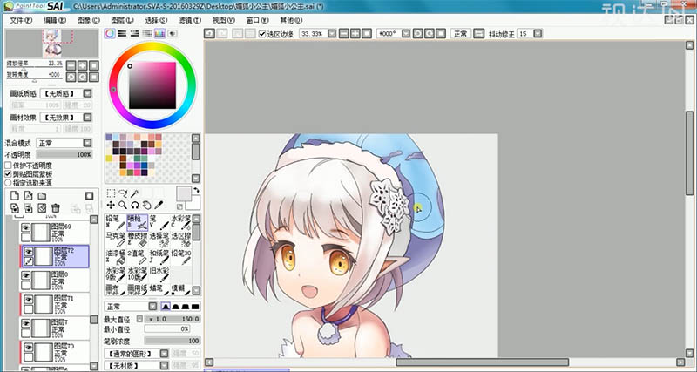
Task: Click the undo arrow in canvas toolbar
Action: tap(209, 34)
